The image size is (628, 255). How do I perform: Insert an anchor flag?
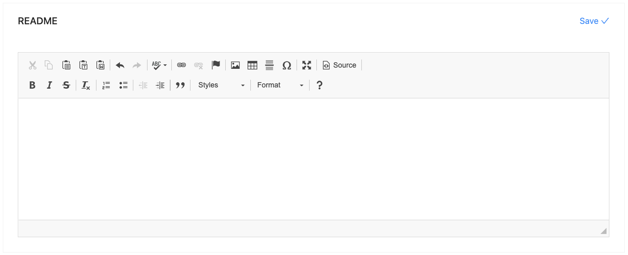216,65
